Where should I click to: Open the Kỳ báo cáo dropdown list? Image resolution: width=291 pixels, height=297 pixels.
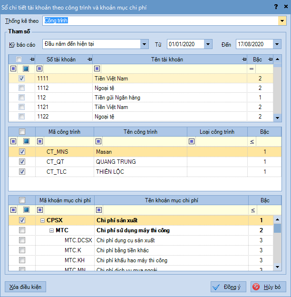pos(145,44)
